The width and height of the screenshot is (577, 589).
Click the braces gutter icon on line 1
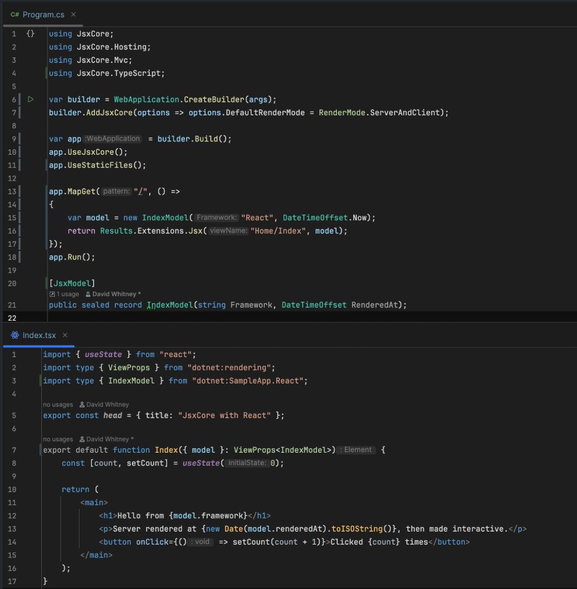30,33
